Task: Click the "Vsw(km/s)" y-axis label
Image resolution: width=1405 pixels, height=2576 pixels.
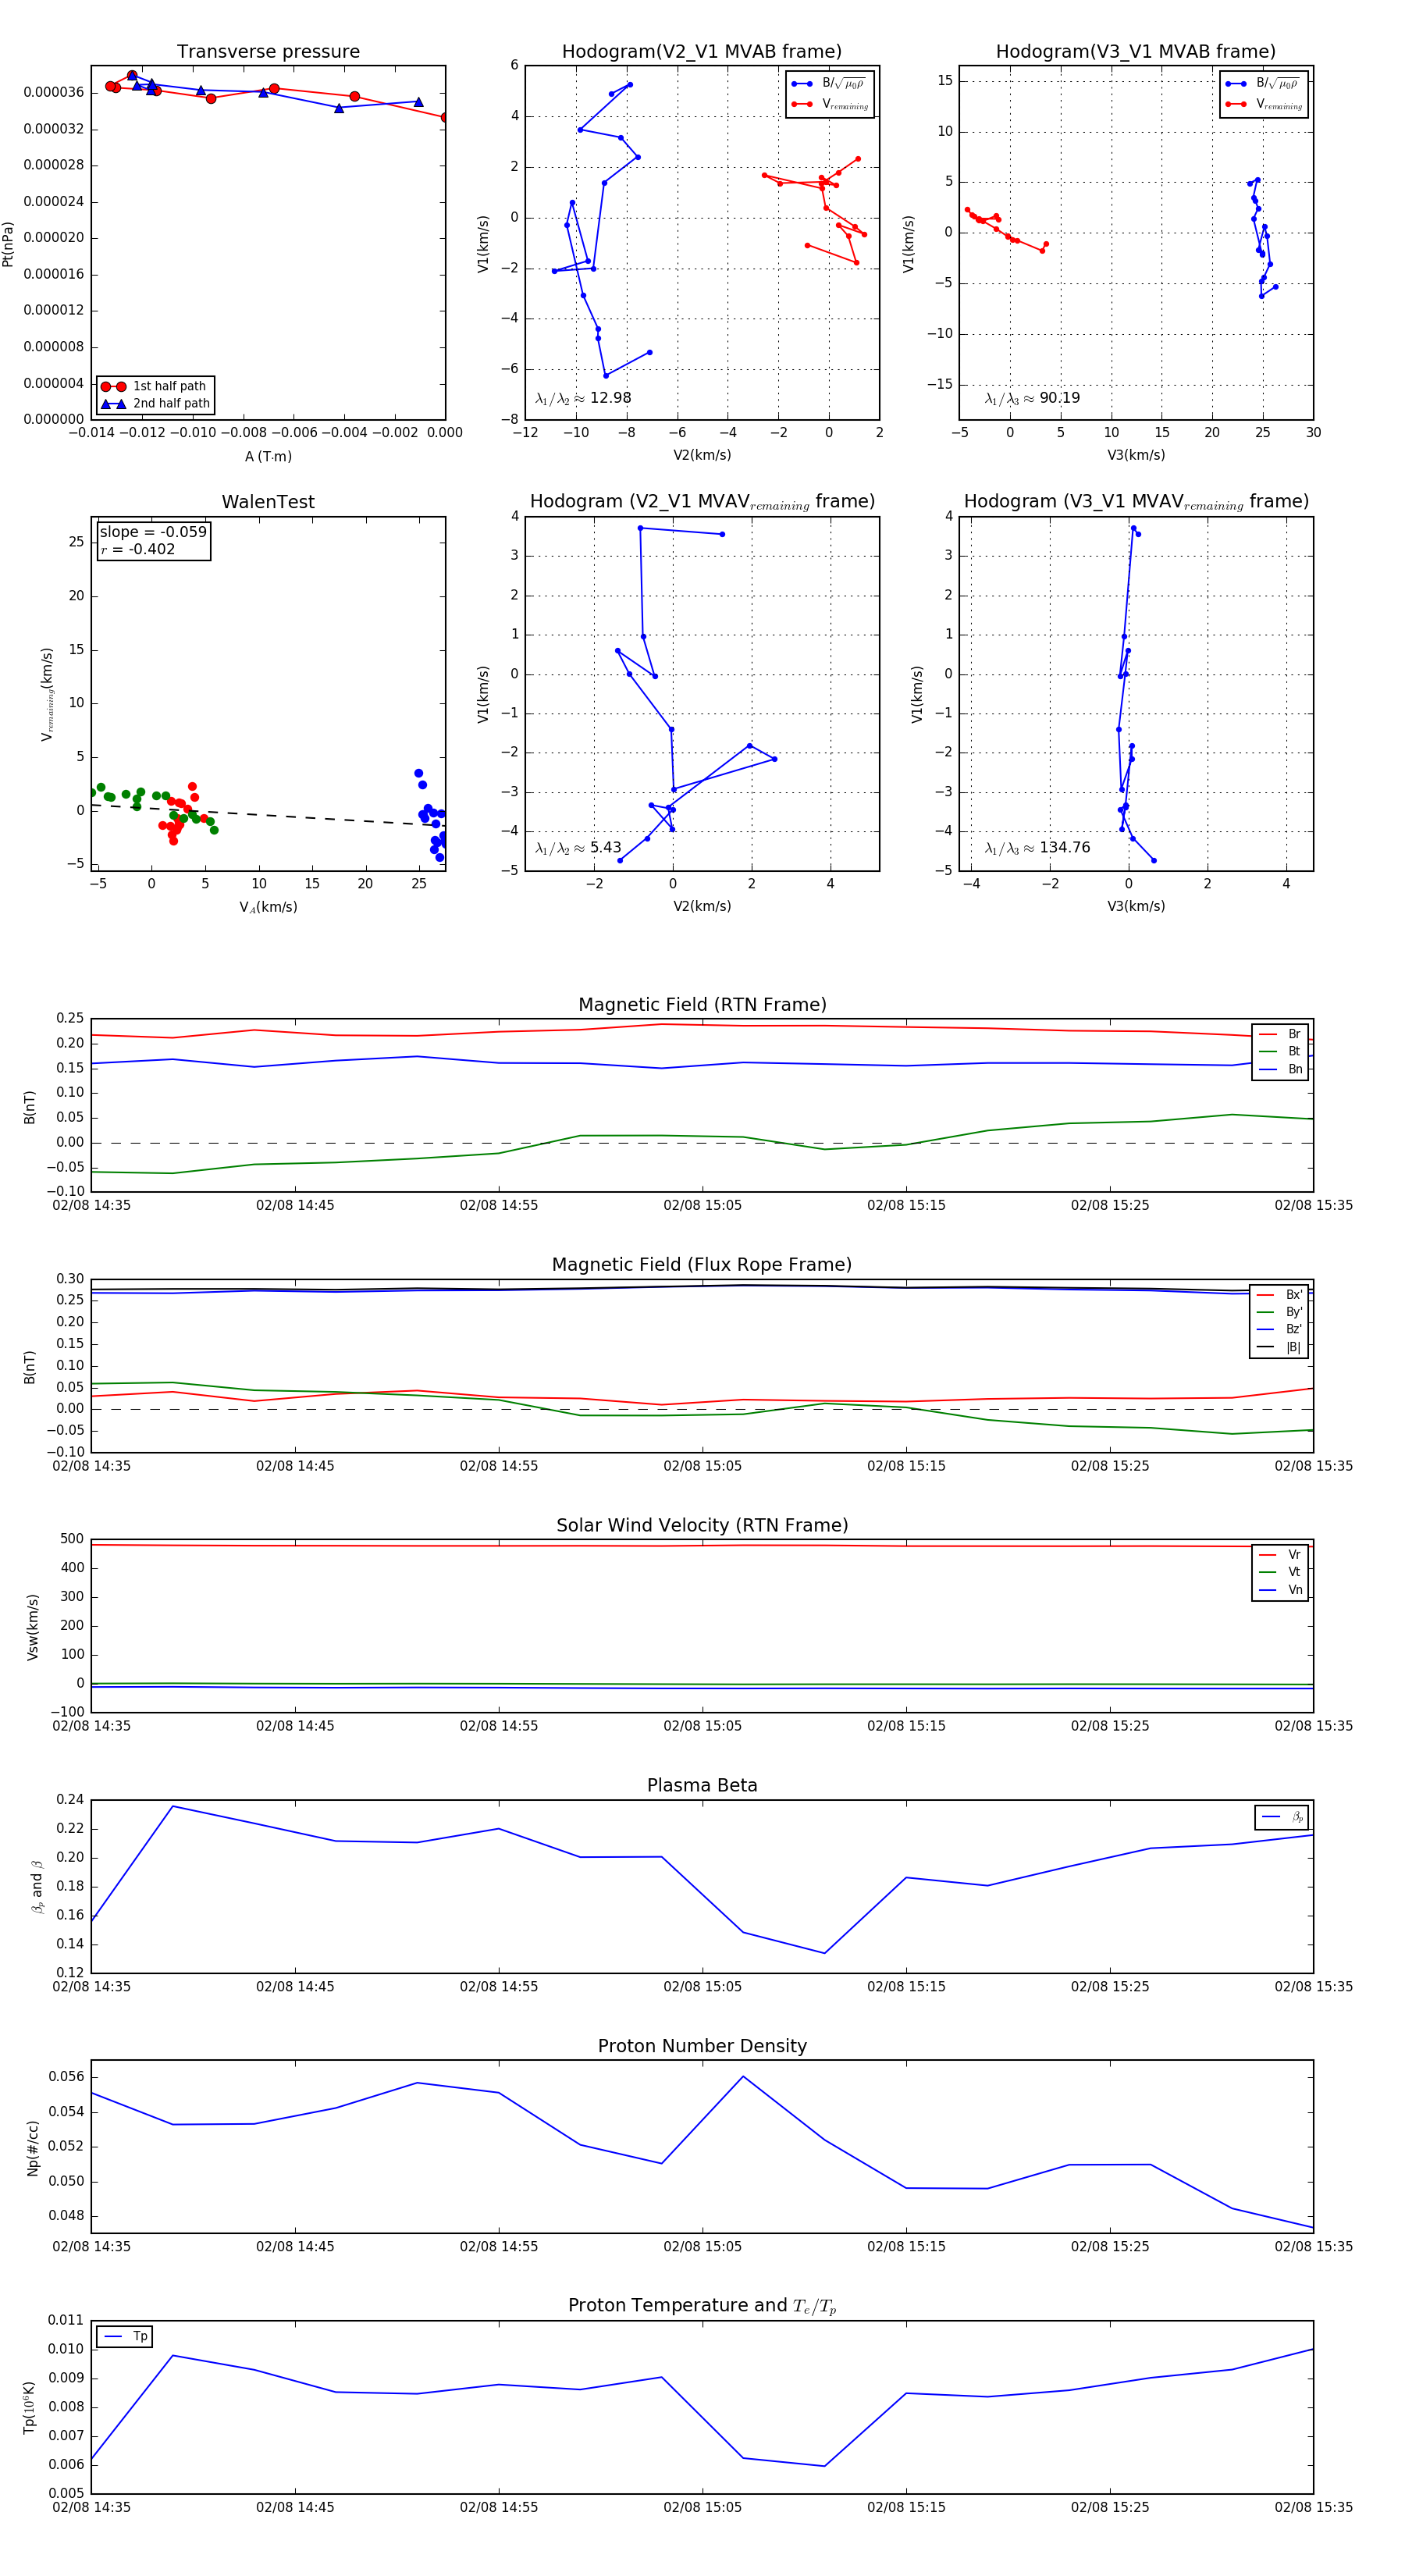Action: coord(32,1627)
